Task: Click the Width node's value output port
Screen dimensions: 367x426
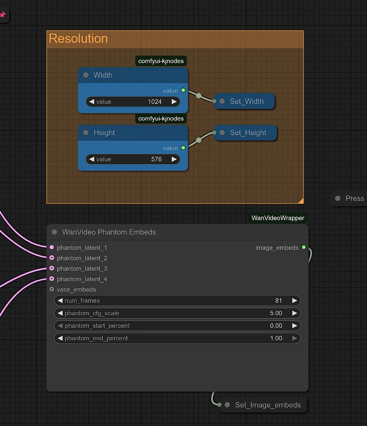Action: point(183,90)
